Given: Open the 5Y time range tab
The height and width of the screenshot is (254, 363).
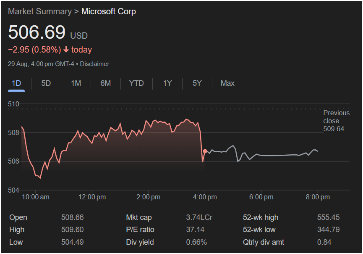Looking at the screenshot, I should 197,83.
